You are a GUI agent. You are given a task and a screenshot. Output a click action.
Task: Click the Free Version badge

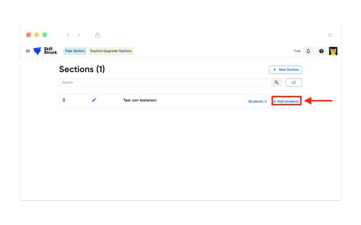[75, 51]
